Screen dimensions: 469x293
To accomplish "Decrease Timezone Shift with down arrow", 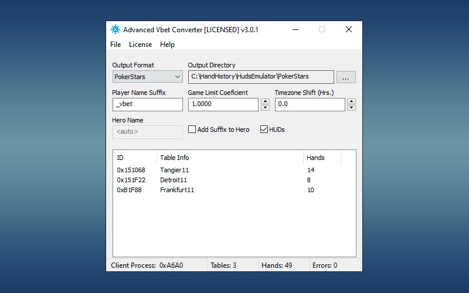I will click(x=352, y=108).
